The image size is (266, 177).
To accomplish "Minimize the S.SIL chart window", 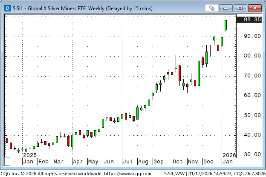I will (229, 8).
